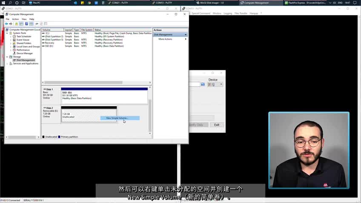Screen dimensions: 361x203
Task: Open the Action menu
Action: click(15, 19)
